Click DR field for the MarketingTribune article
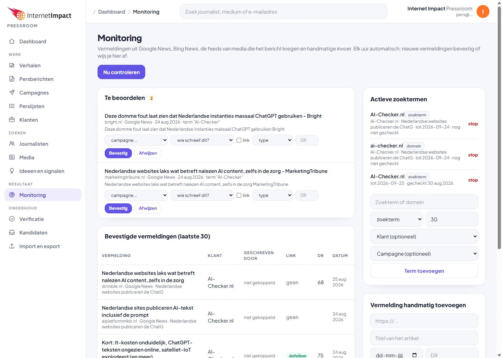 [x=307, y=195]
